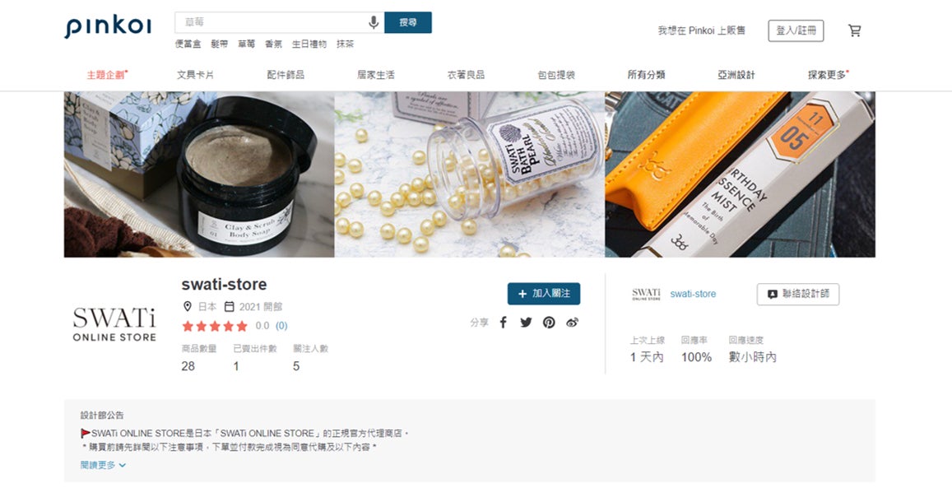This screenshot has width=952, height=497.
Task: Click the small SWATi shop avatar
Action: (646, 294)
